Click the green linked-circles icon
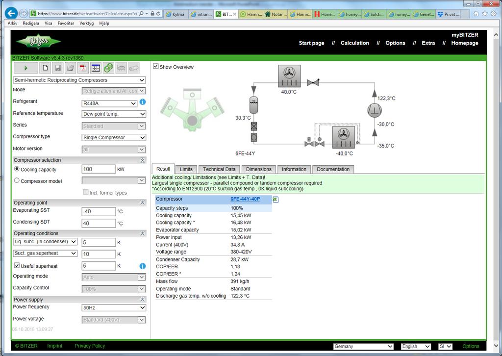Image resolution: width=502 pixels, height=356 pixels. click(108, 68)
